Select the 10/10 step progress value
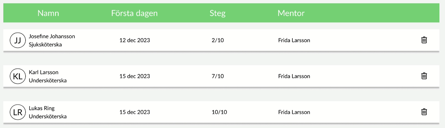 click(219, 112)
